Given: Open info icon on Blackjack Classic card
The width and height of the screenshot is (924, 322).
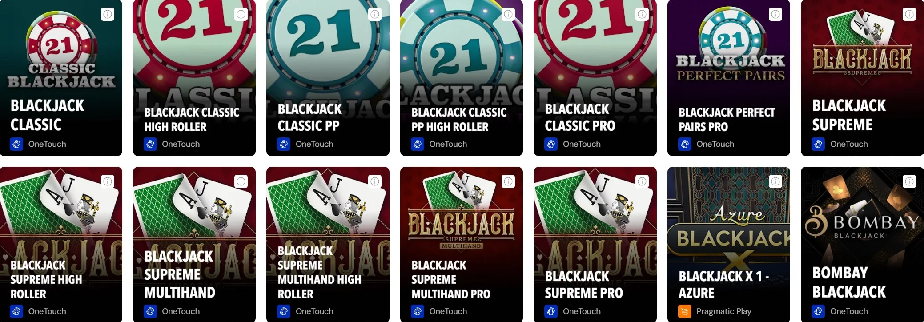Looking at the screenshot, I should pyautogui.click(x=108, y=14).
